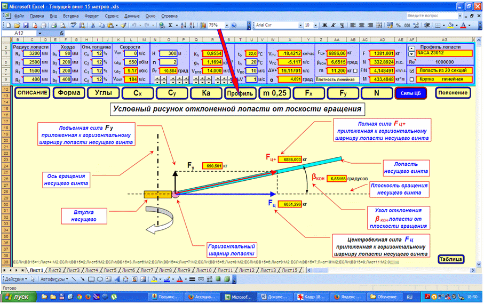
Task: Click the Rк 3200 radius input cell
Action: [x=31, y=53]
